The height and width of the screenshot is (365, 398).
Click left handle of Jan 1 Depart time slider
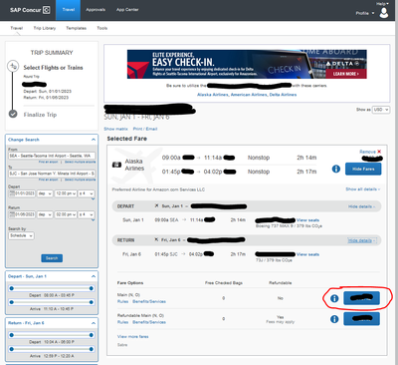click(12, 288)
